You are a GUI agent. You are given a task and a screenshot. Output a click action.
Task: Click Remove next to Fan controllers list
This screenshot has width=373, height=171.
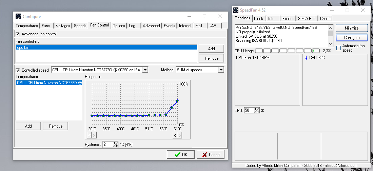tap(211, 58)
